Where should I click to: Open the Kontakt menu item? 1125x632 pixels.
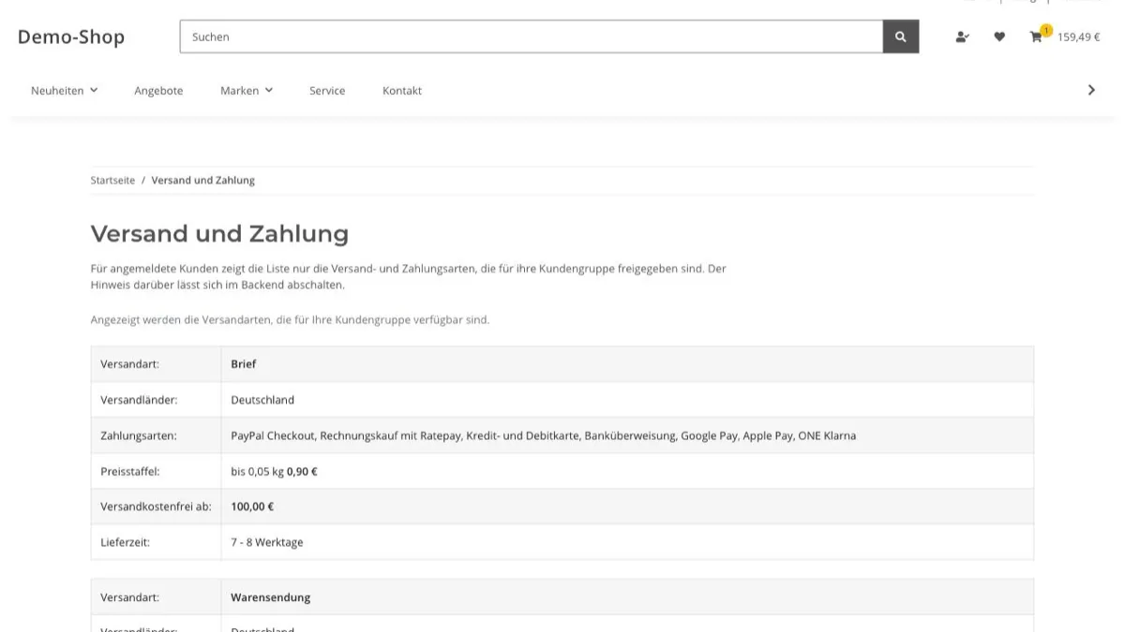(x=402, y=91)
